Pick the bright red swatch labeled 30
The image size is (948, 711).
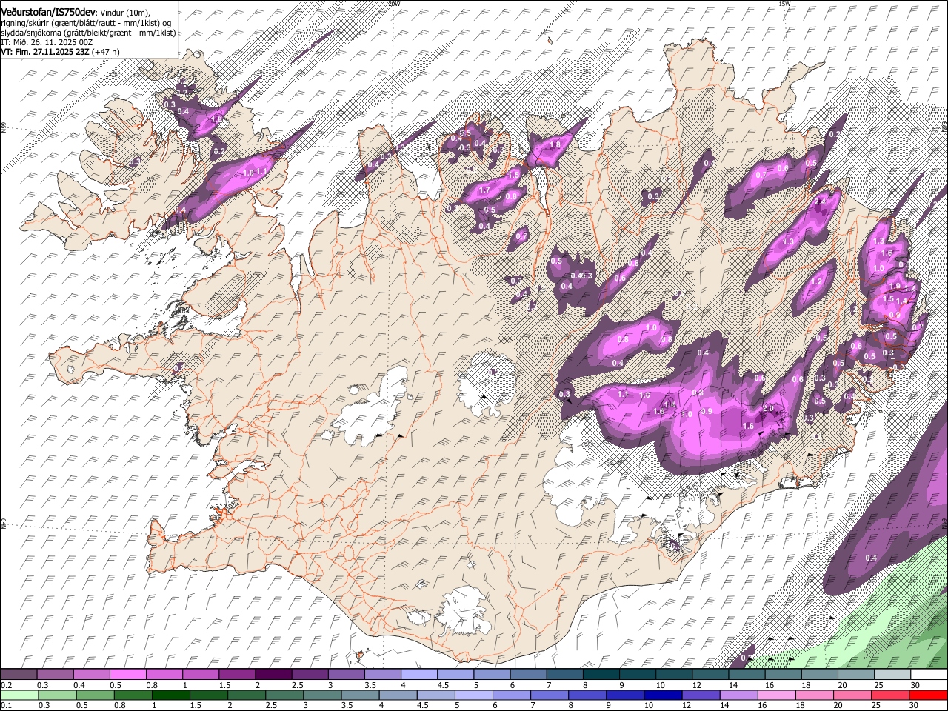929,695
